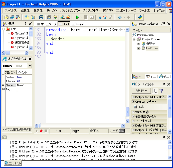Click the Step Over debug icon
The height and width of the screenshot is (168, 173).
point(105,17)
